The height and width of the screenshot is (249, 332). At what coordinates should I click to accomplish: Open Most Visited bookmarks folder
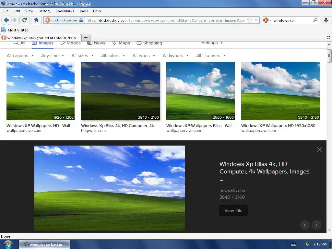[15, 30]
